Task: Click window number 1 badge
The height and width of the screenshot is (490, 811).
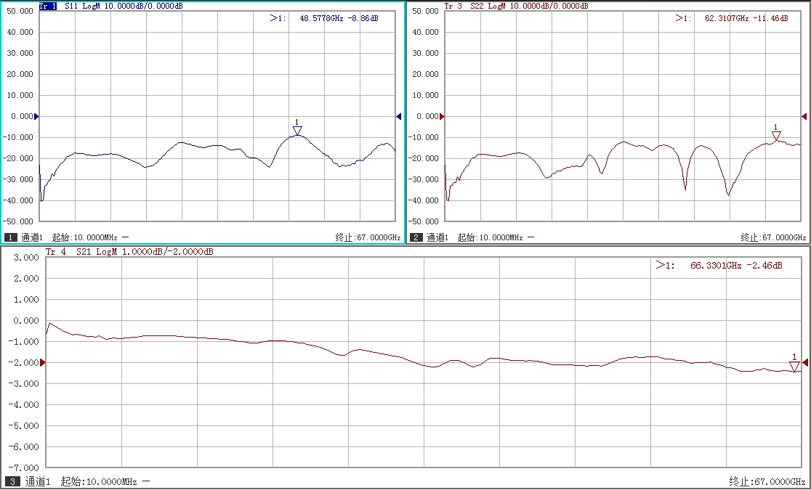Action: point(11,237)
